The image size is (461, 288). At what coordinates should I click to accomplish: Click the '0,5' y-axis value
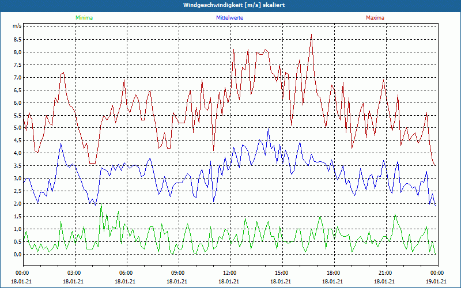pyautogui.click(x=18, y=241)
